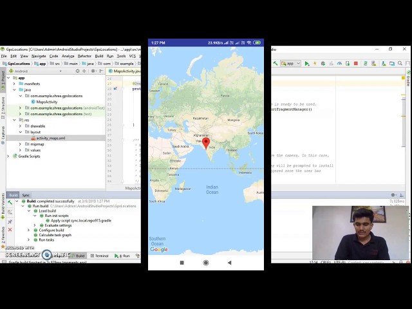Expand the manifests folder

click(x=14, y=84)
